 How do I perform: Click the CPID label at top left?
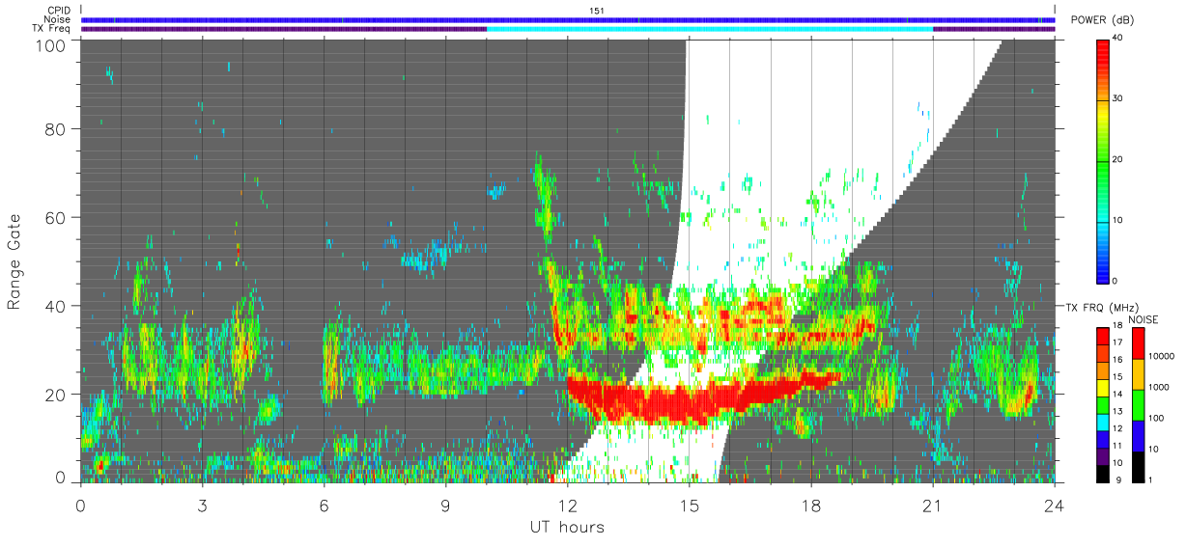(58, 11)
